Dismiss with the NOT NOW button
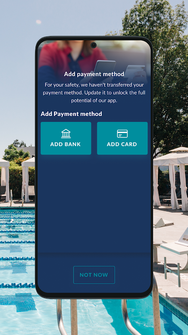 pos(94,275)
